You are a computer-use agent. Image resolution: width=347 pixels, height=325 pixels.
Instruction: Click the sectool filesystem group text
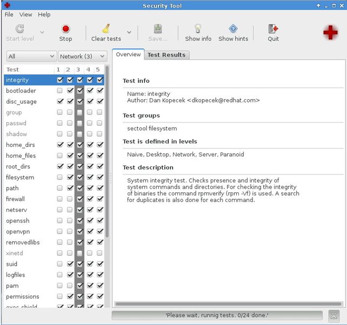[x=152, y=128]
